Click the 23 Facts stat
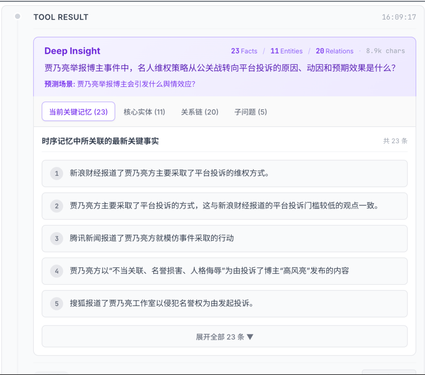Screen dimensions: 425x375 click(244, 51)
